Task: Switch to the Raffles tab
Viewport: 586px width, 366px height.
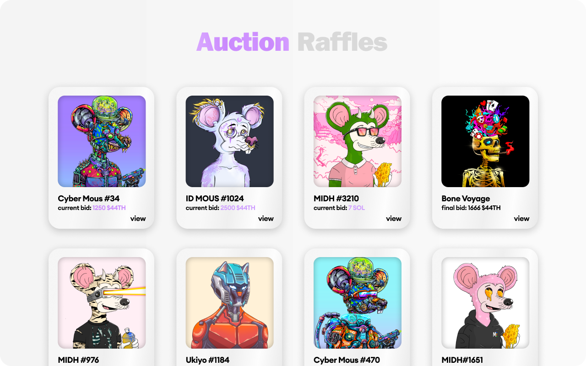Action: (342, 42)
